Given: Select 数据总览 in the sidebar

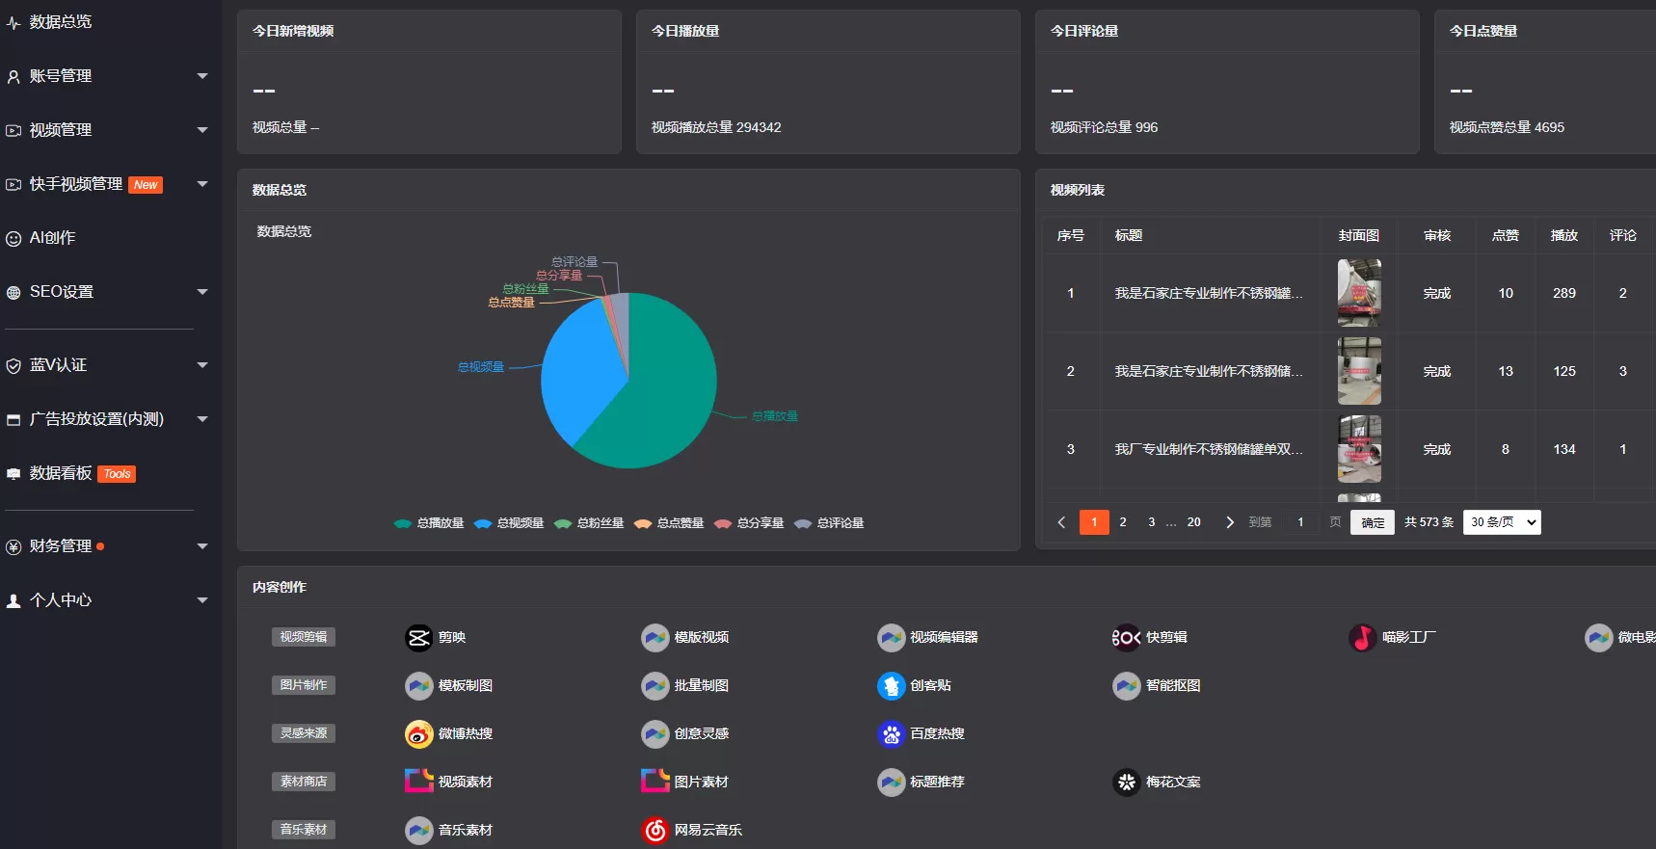Looking at the screenshot, I should coord(60,22).
